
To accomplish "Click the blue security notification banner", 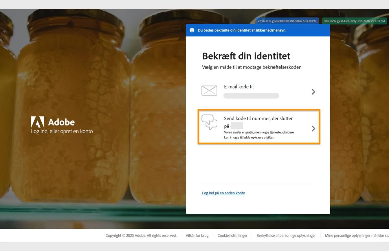I will [x=258, y=30].
